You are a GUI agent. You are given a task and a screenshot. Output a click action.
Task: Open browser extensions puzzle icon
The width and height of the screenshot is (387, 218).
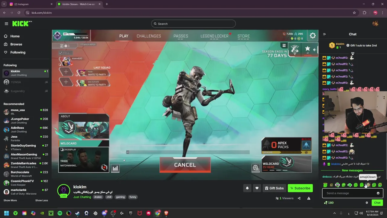(x=364, y=13)
